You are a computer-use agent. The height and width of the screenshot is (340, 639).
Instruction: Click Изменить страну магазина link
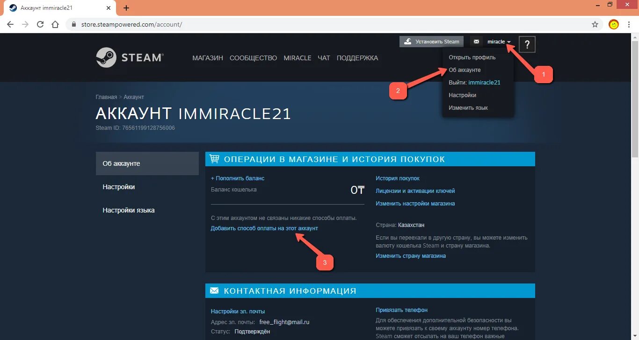(411, 256)
